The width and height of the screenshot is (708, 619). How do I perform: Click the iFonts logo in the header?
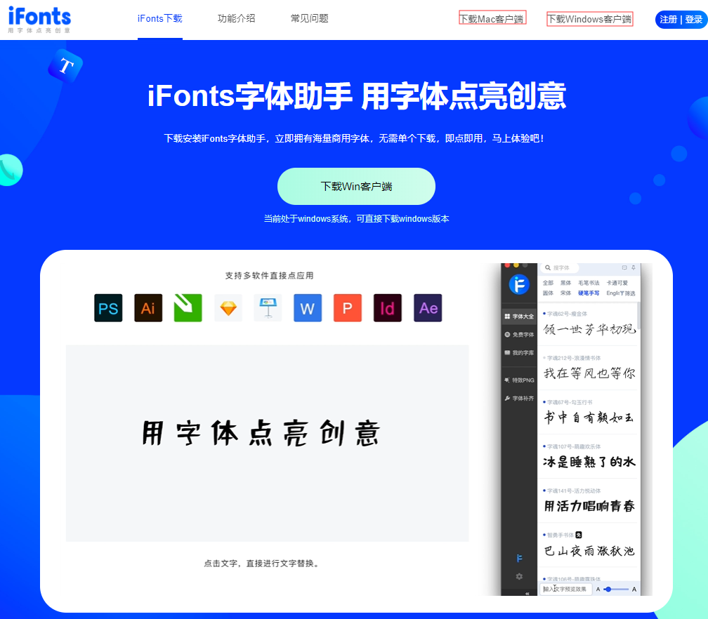(x=39, y=20)
